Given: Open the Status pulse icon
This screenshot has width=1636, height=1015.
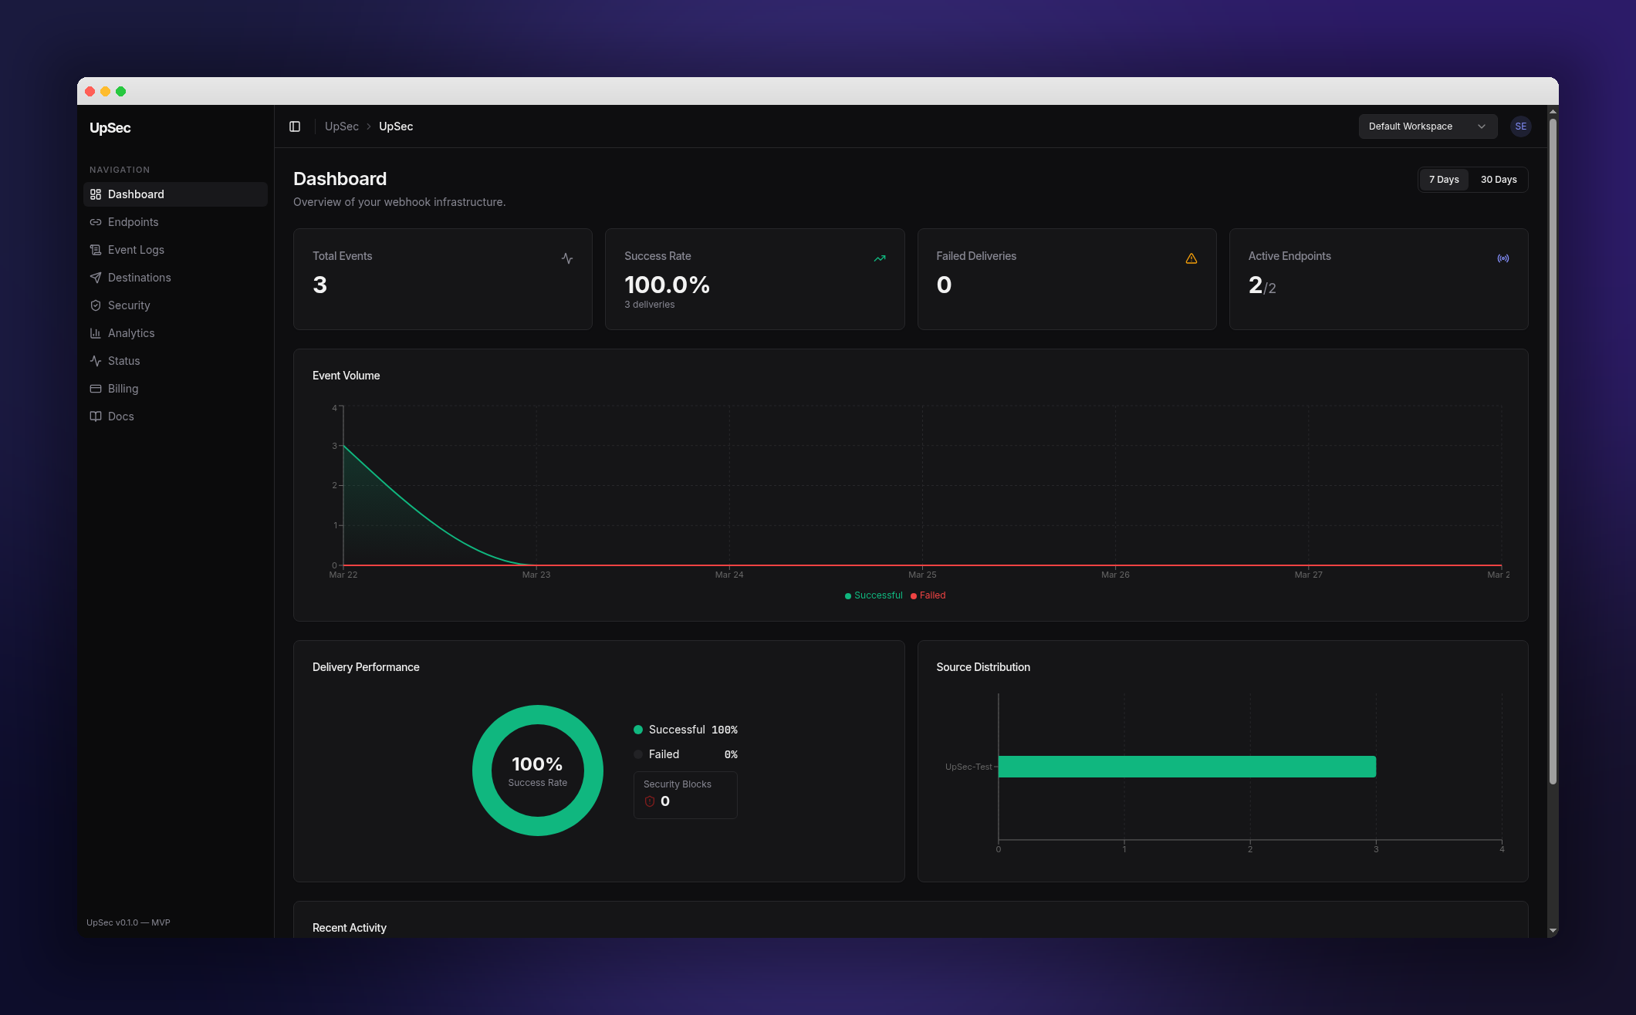Looking at the screenshot, I should tap(96, 361).
